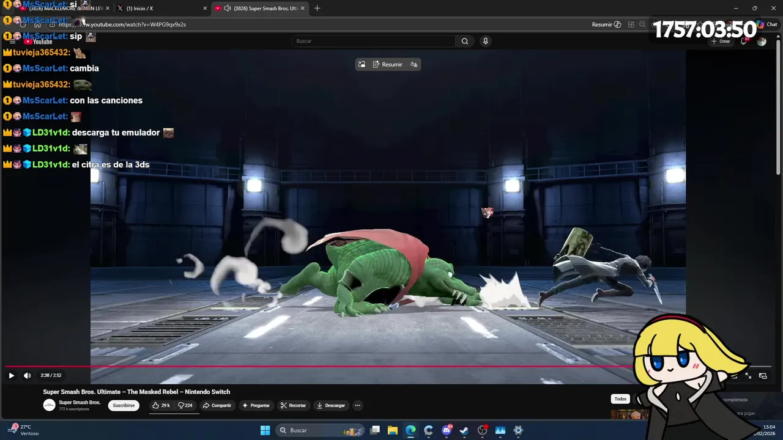This screenshot has width=783, height=440.
Task: Close the 'Inicio / X' tab
Action: [x=205, y=8]
